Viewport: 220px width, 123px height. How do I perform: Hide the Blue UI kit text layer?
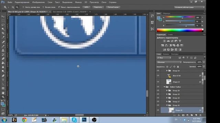click(158, 76)
